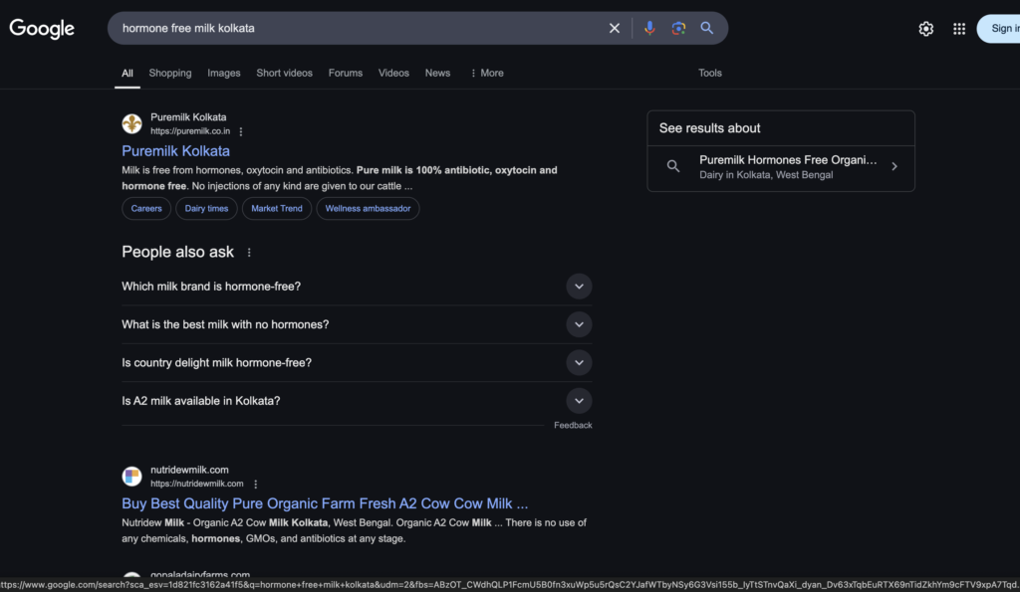Click the magnifier search button
Image resolution: width=1020 pixels, height=592 pixels.
tap(707, 28)
